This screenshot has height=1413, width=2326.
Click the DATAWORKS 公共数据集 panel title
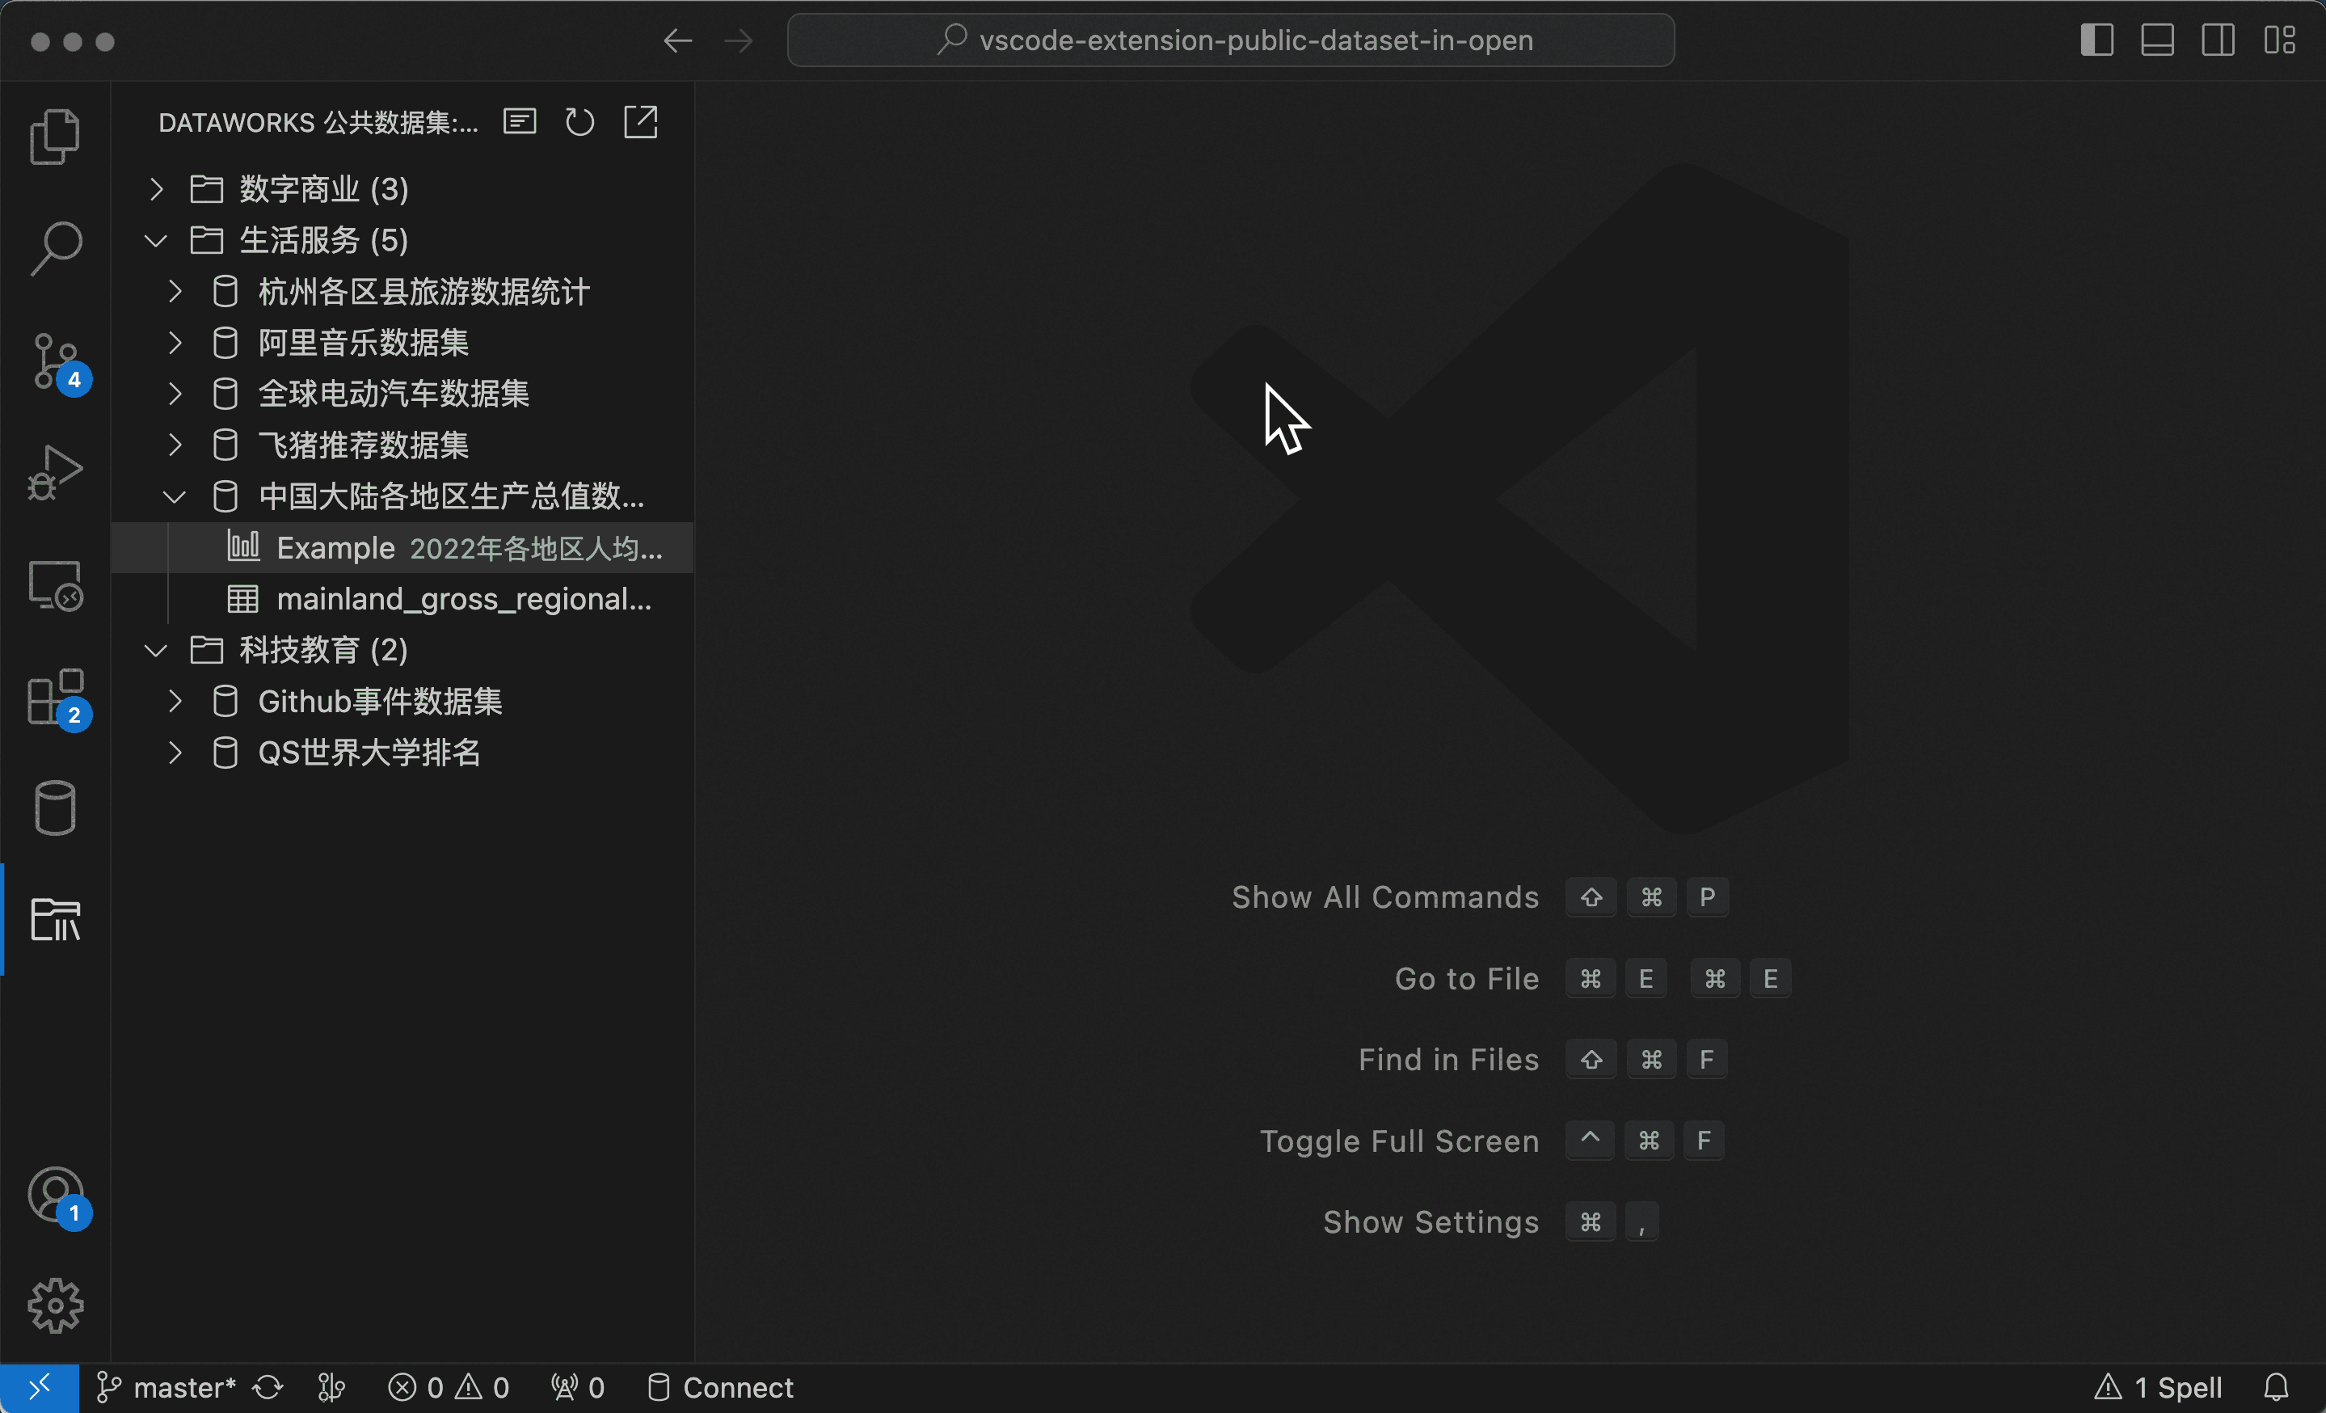[318, 123]
